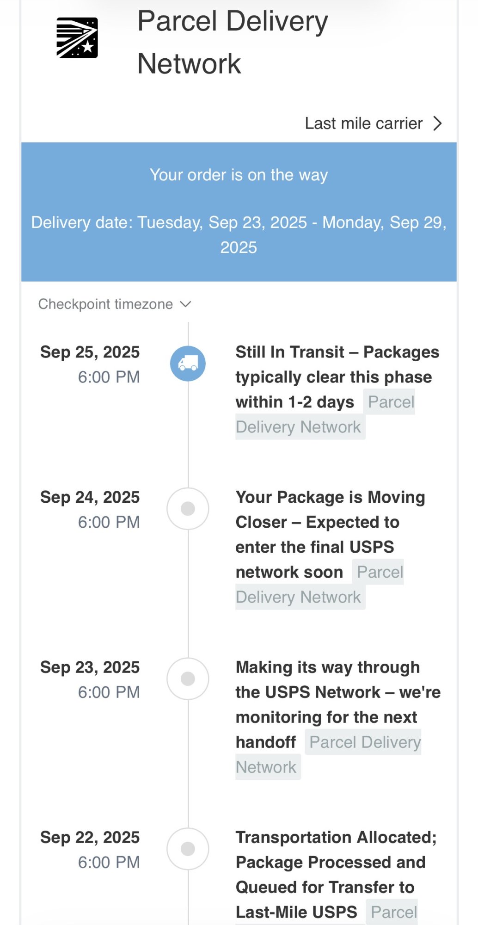Click the Sep 23 checkpoint circle marker
Image resolution: width=478 pixels, height=925 pixels.
point(188,679)
